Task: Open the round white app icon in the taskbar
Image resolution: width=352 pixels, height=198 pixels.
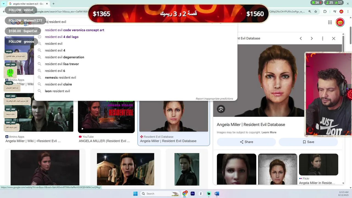Action: [x=201, y=194]
